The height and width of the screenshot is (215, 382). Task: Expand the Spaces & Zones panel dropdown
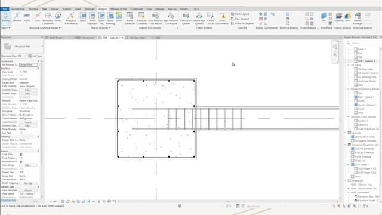pos(101,28)
